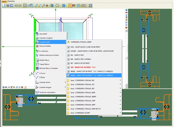Choose Cambiar Longitud menu entry

[x=51, y=38]
